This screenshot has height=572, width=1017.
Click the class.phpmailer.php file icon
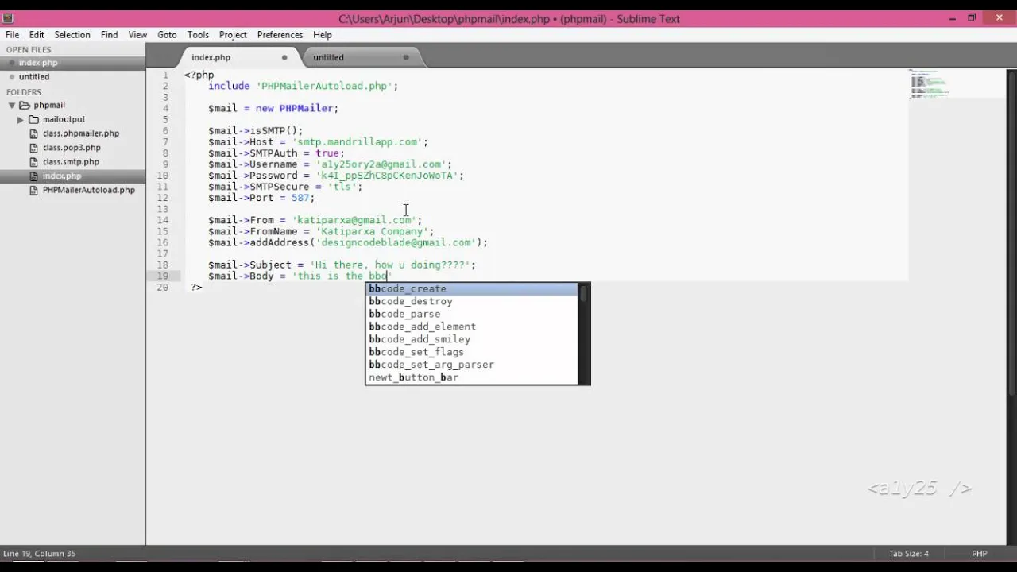(33, 133)
